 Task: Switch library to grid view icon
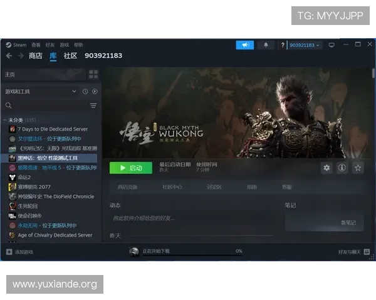[x=93, y=74]
